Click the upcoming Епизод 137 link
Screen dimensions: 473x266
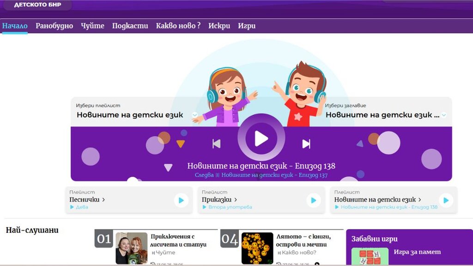(x=274, y=175)
